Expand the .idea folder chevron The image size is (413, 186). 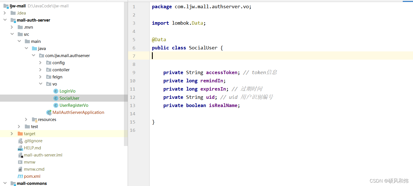point(5,13)
